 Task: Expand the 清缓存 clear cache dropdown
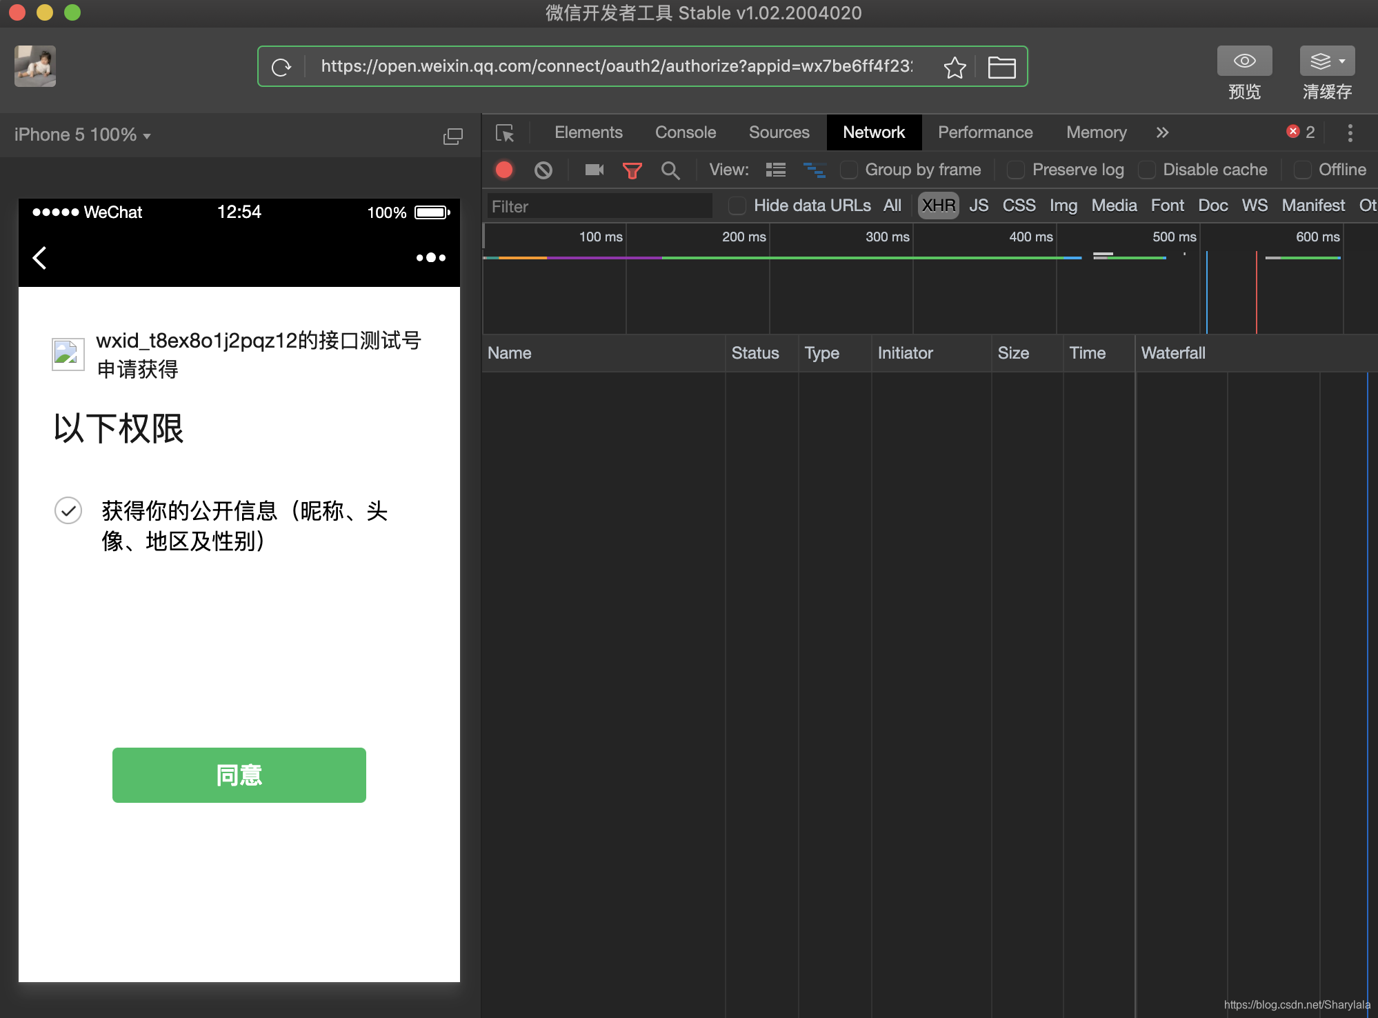click(x=1341, y=61)
